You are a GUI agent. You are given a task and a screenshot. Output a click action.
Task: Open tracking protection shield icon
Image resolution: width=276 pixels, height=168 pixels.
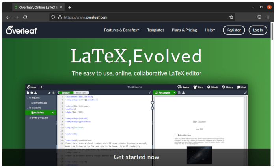[x=53, y=17]
